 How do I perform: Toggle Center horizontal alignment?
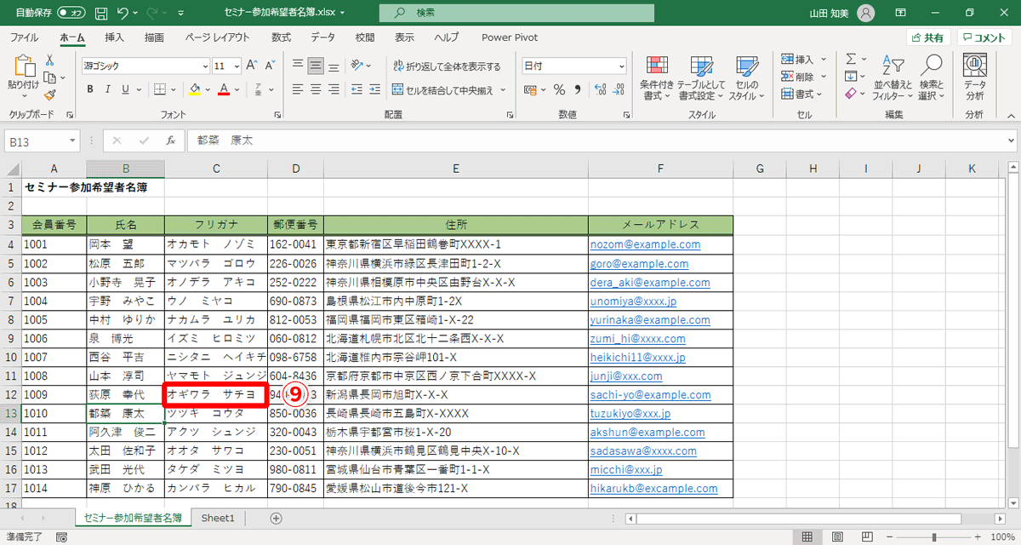317,89
